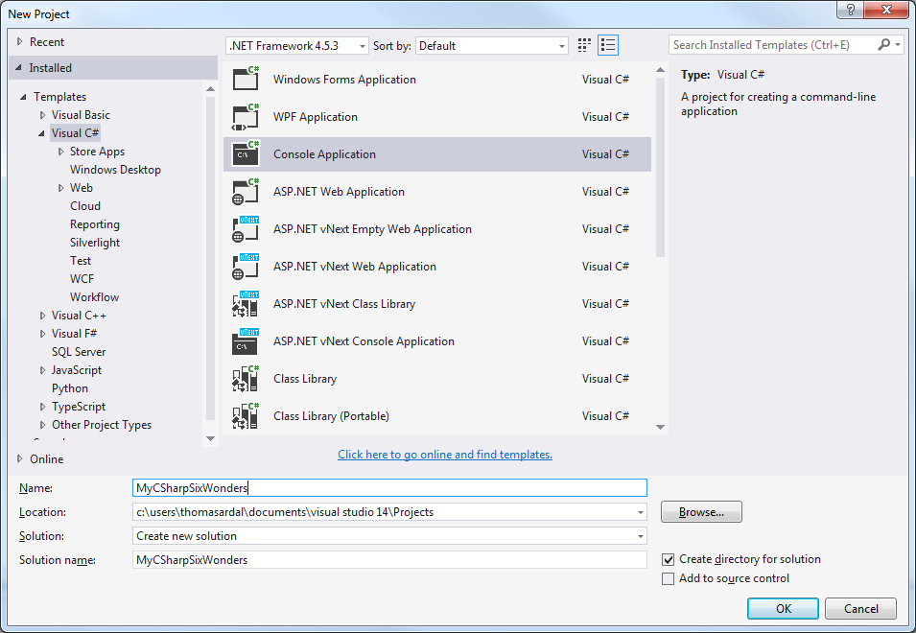The height and width of the screenshot is (633, 916).
Task: Click the Cancel button
Action: point(860,608)
